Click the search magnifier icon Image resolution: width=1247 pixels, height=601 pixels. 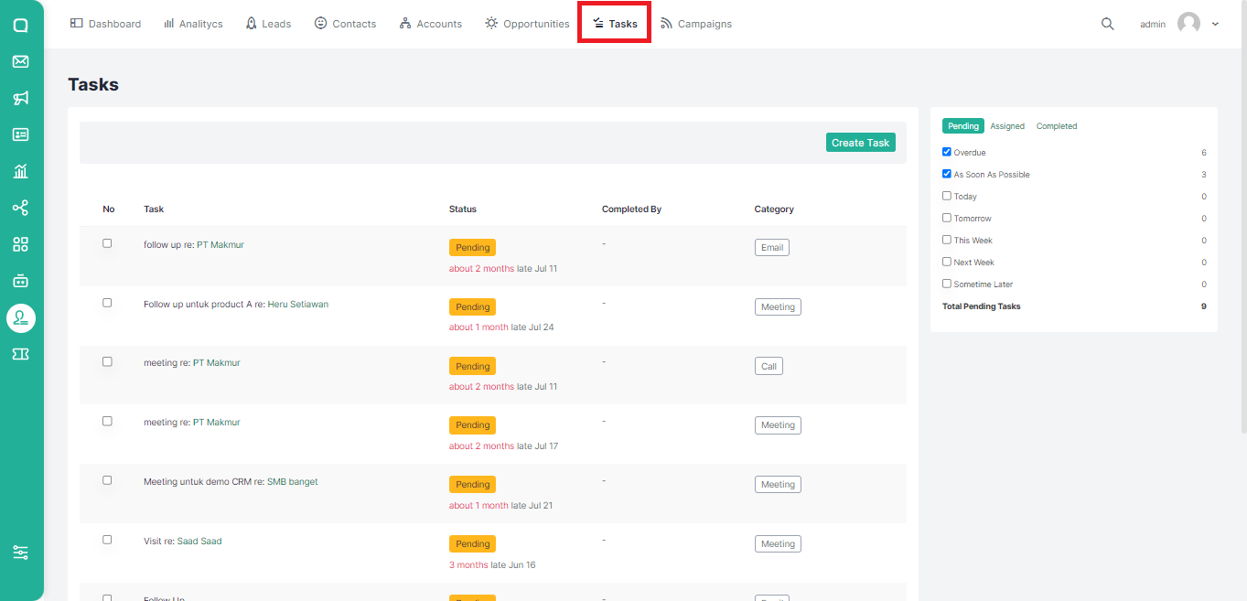[x=1107, y=24]
